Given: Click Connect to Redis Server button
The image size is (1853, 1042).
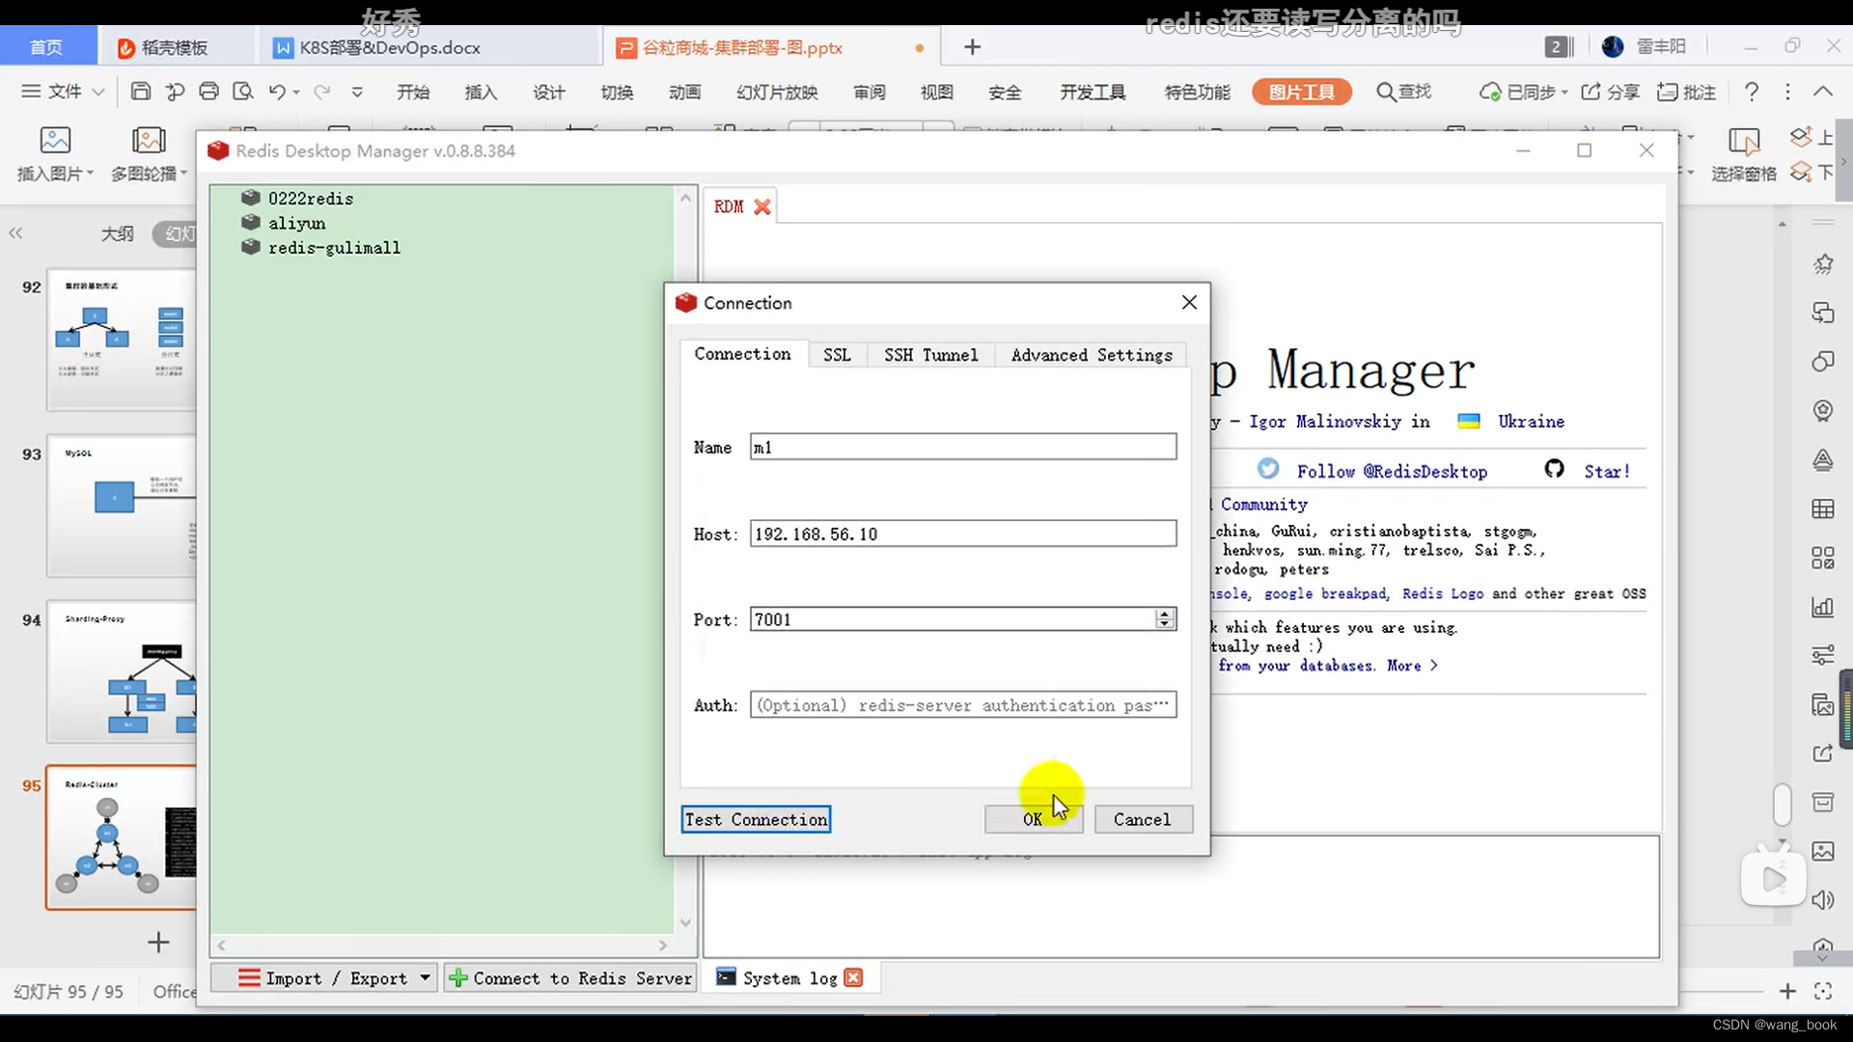Looking at the screenshot, I should point(571,978).
